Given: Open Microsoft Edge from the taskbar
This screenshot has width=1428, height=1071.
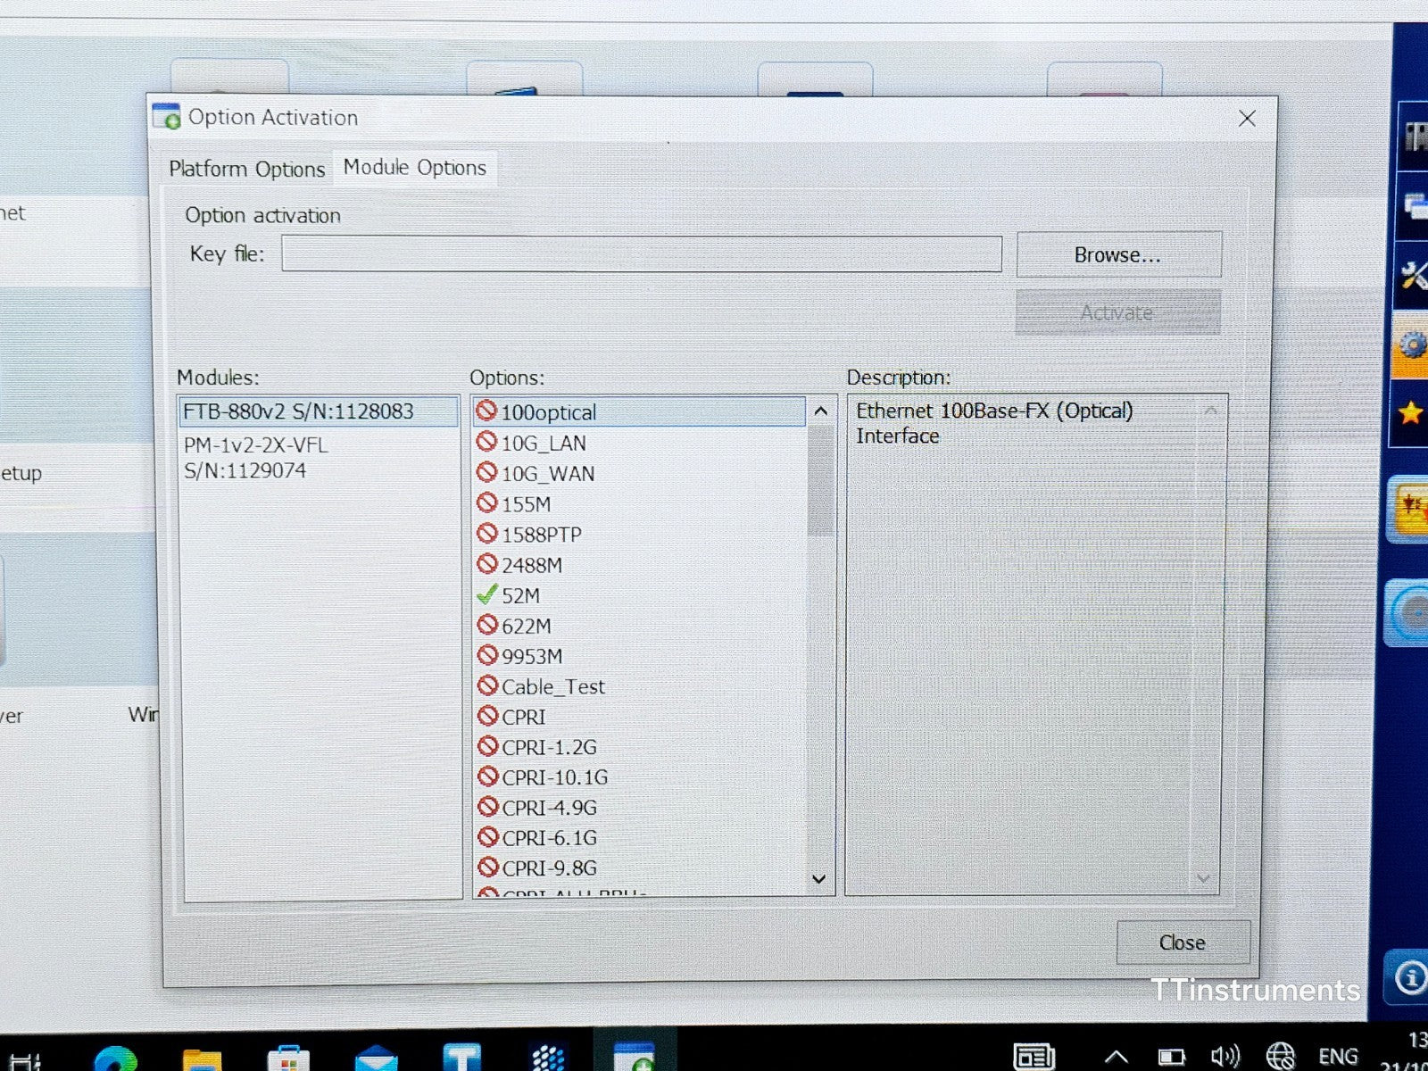Looking at the screenshot, I should [115, 1059].
